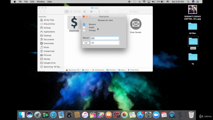
Task: Open the Finder action gear dropdown
Action: [92, 12]
